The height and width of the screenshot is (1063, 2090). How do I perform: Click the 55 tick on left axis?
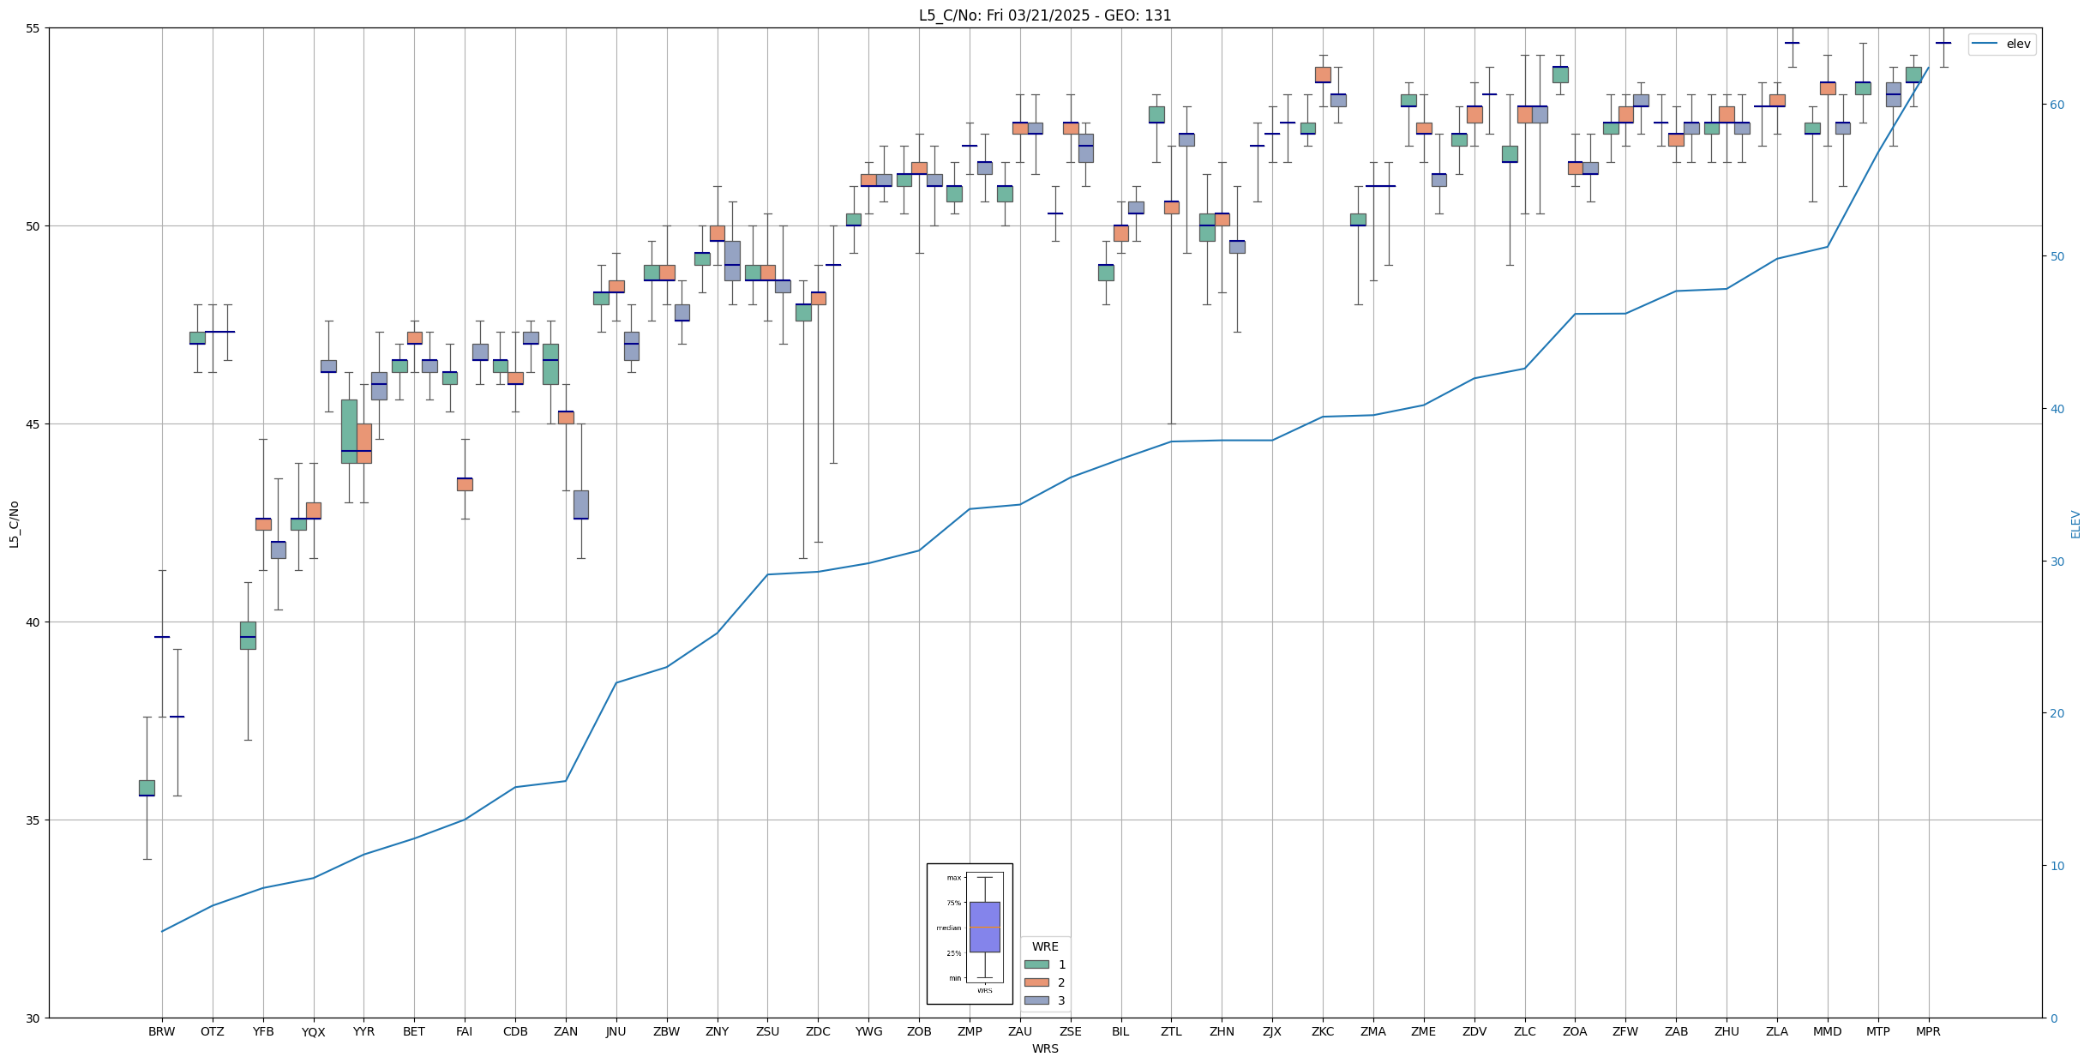point(34,28)
